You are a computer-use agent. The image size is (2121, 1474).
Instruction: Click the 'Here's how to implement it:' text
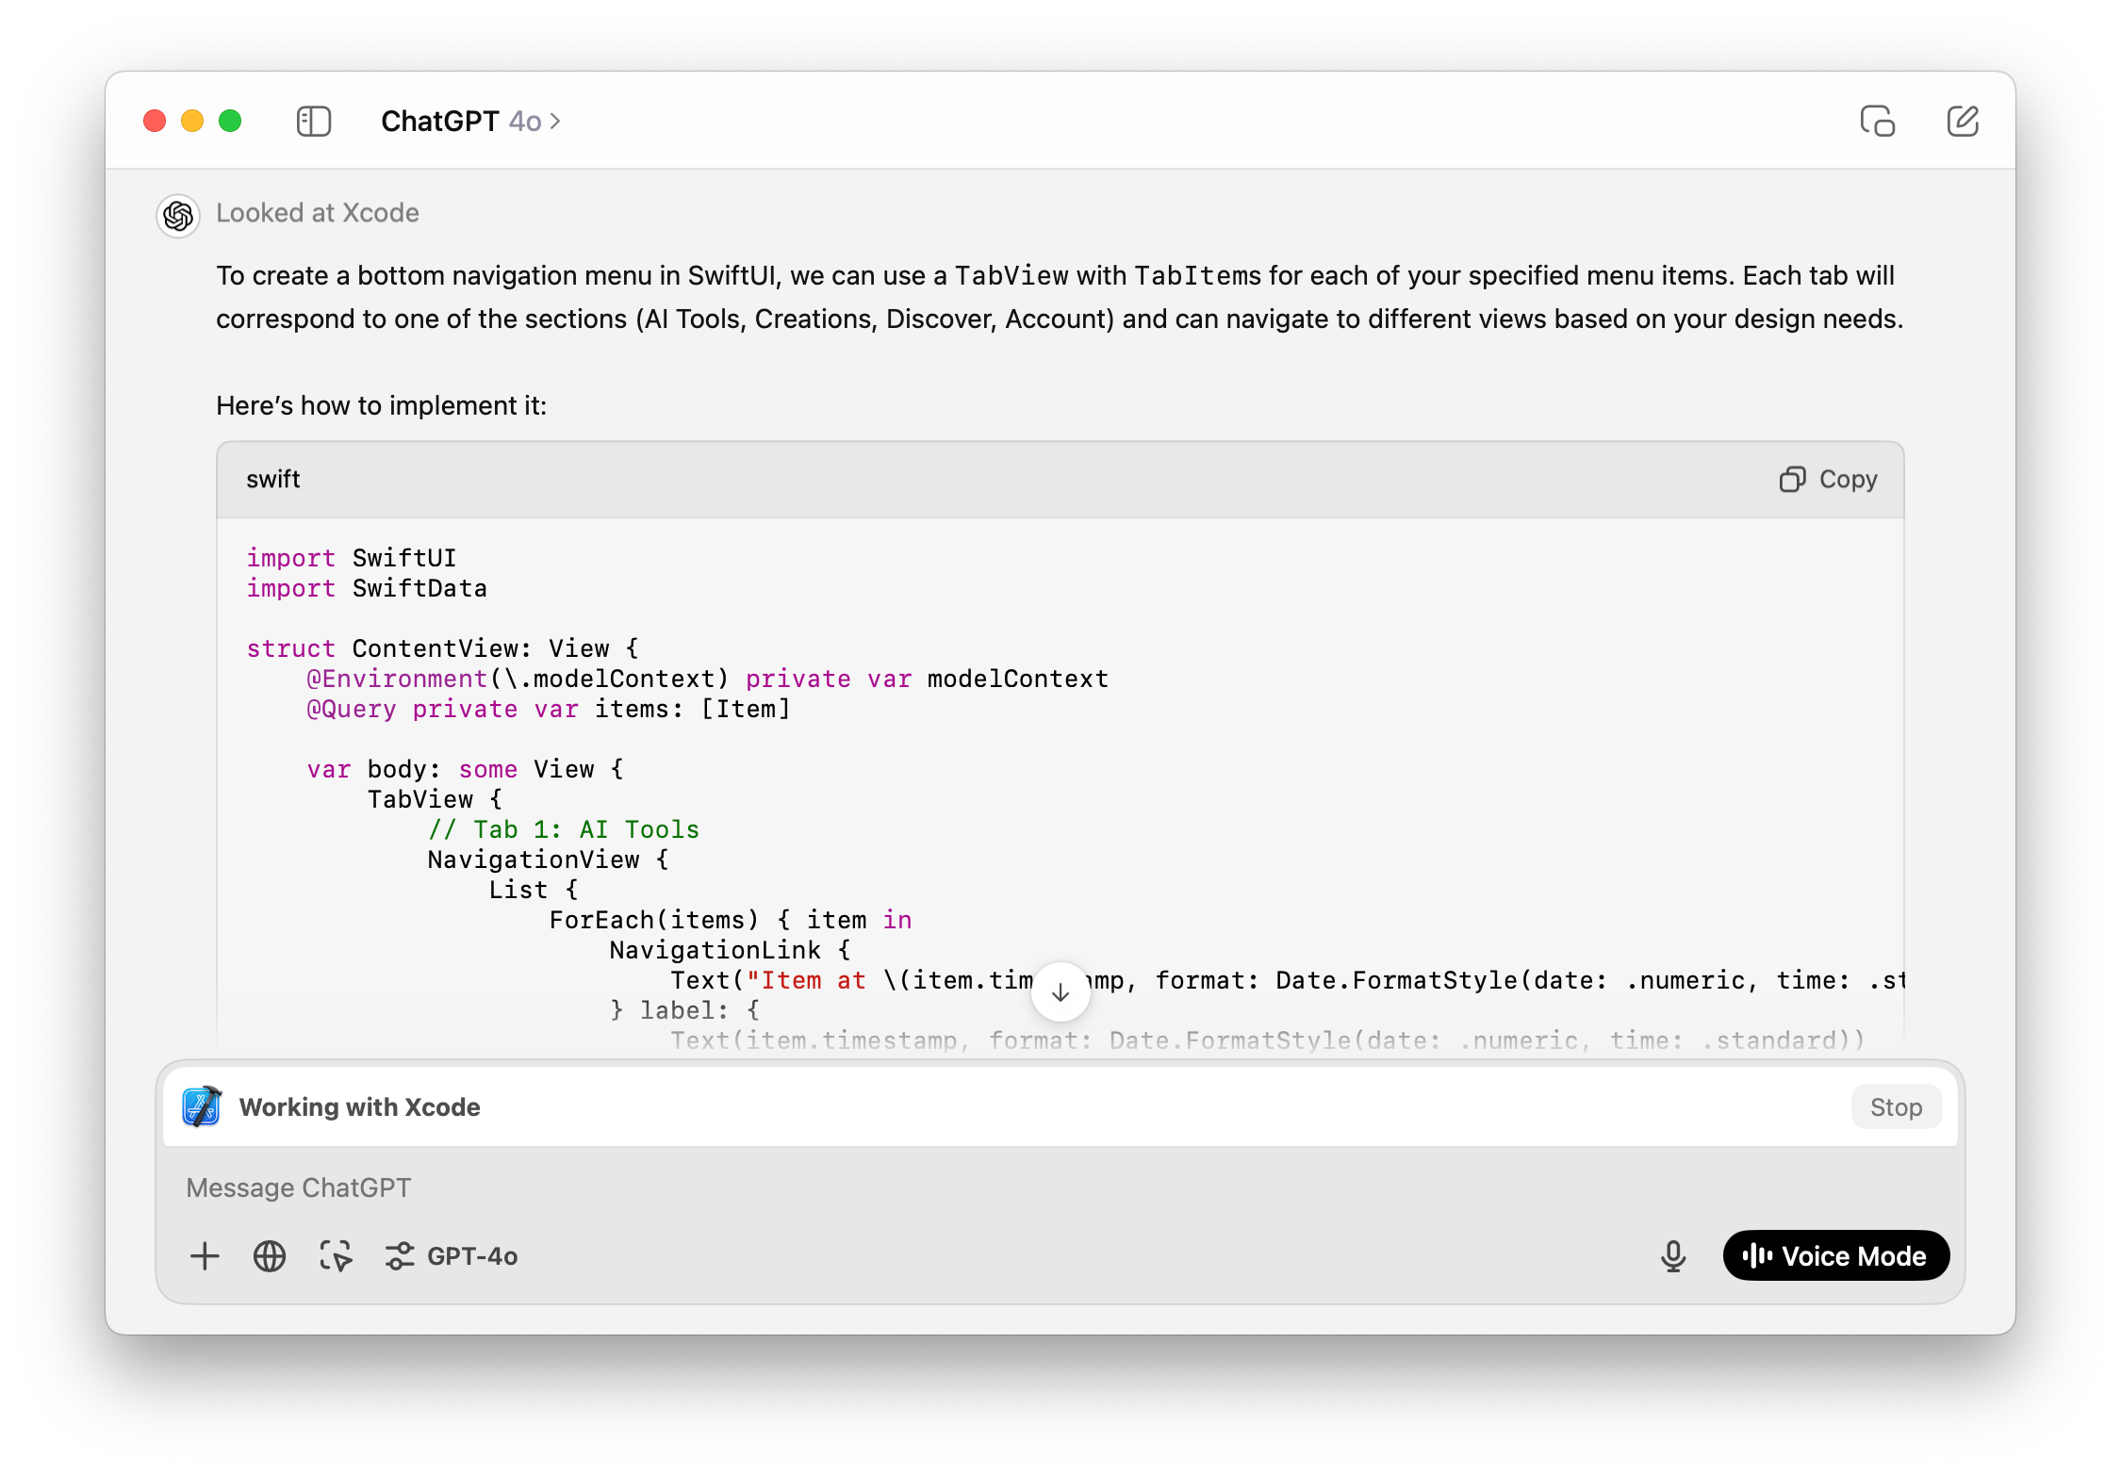pos(382,406)
